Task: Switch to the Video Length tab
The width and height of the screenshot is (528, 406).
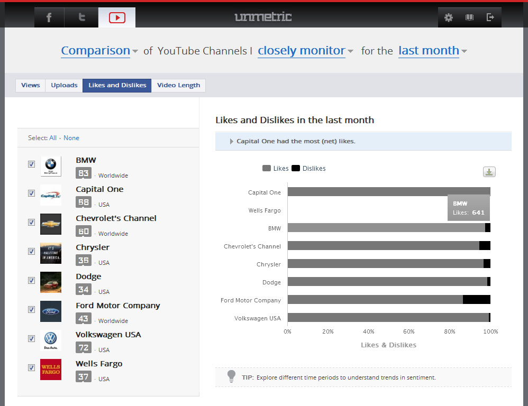Action: [x=178, y=86]
